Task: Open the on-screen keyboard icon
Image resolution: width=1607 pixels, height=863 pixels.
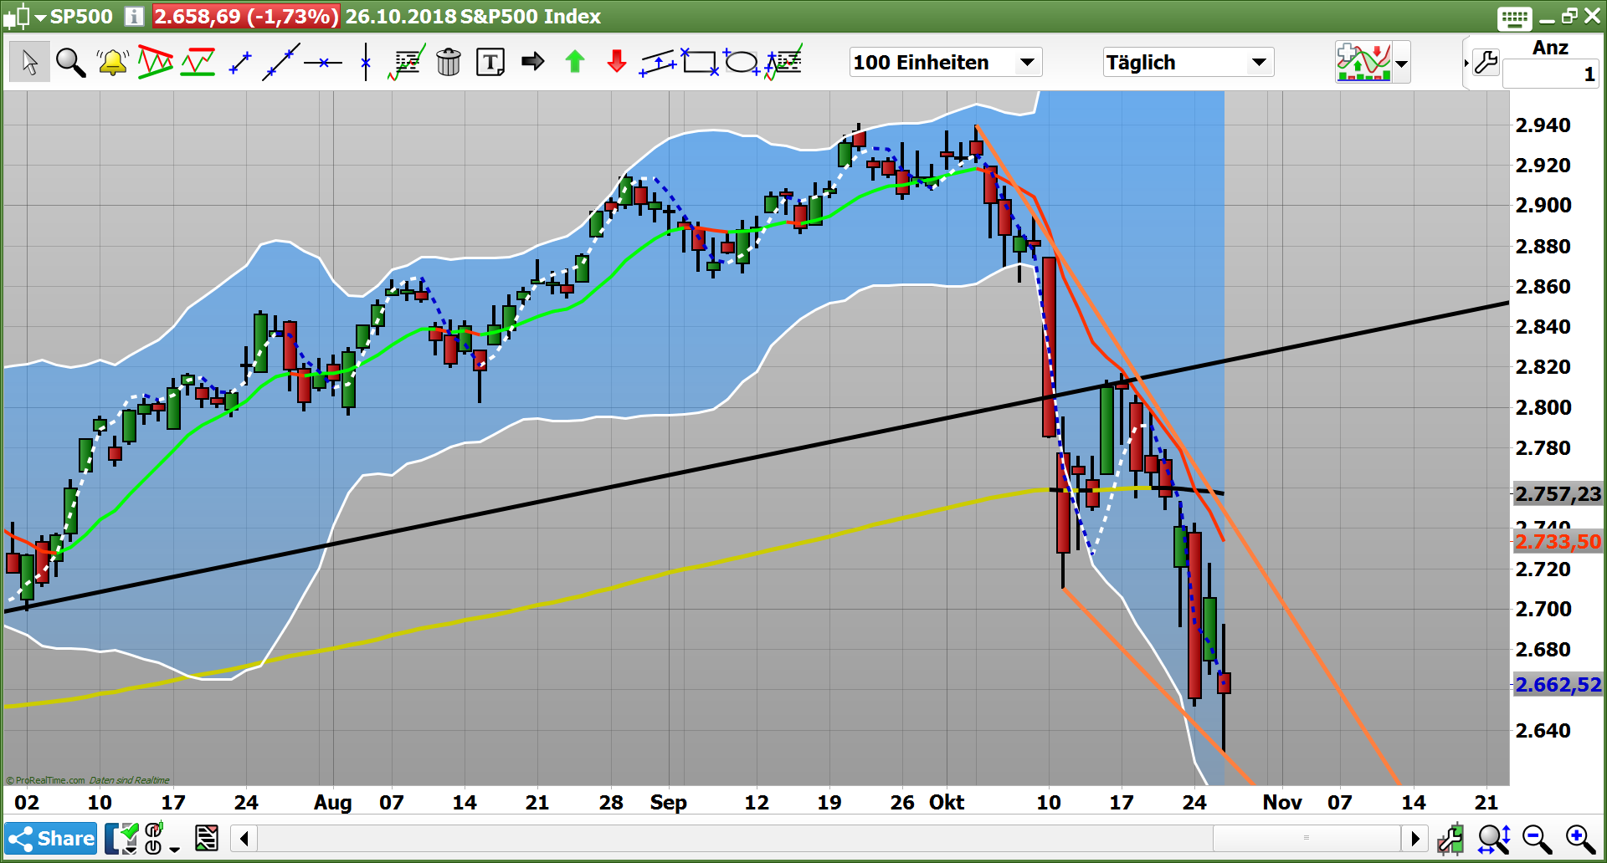Action: click(x=1514, y=17)
